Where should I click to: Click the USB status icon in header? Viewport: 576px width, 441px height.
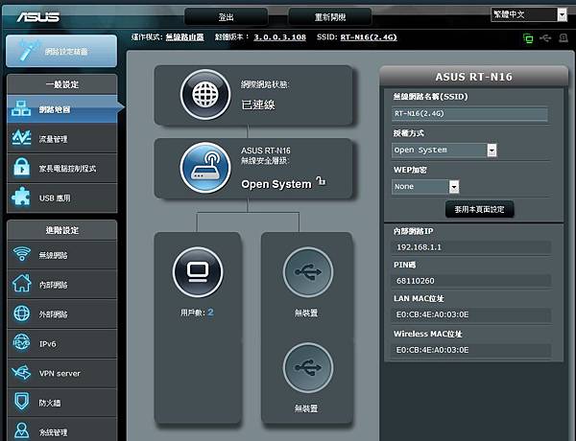tap(545, 37)
